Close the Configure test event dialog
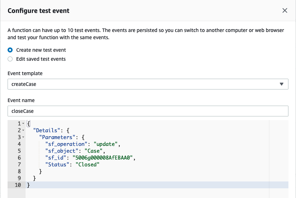This screenshot has width=296, height=198. coord(285,10)
